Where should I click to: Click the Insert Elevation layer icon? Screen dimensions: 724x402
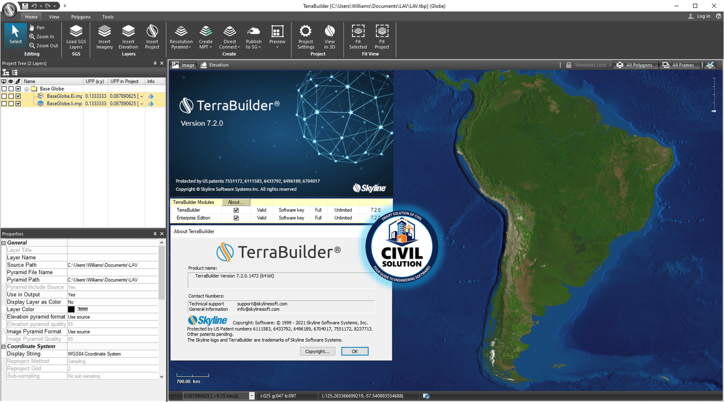[128, 37]
